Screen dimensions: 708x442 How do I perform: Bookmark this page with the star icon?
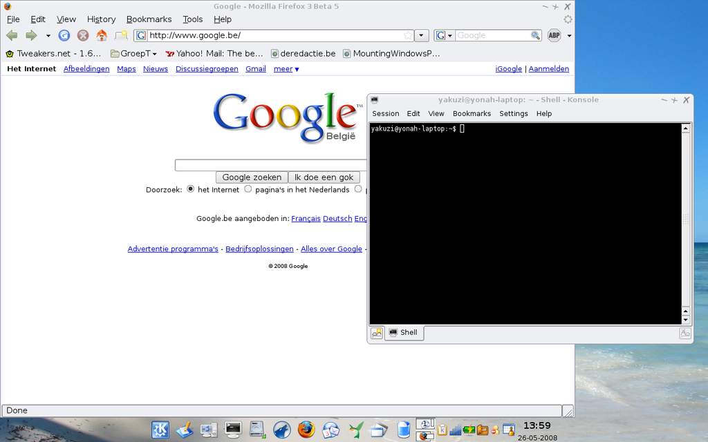click(x=408, y=35)
